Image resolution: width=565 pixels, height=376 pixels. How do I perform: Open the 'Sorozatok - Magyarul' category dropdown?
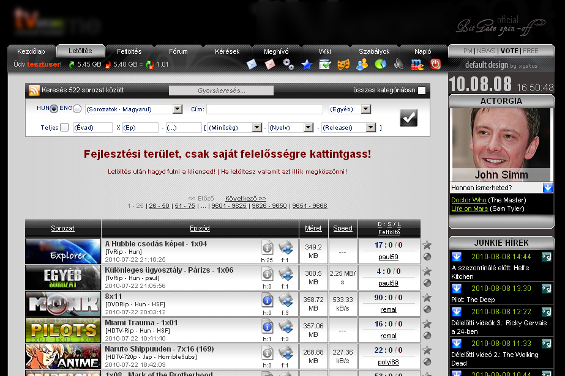[x=177, y=109]
